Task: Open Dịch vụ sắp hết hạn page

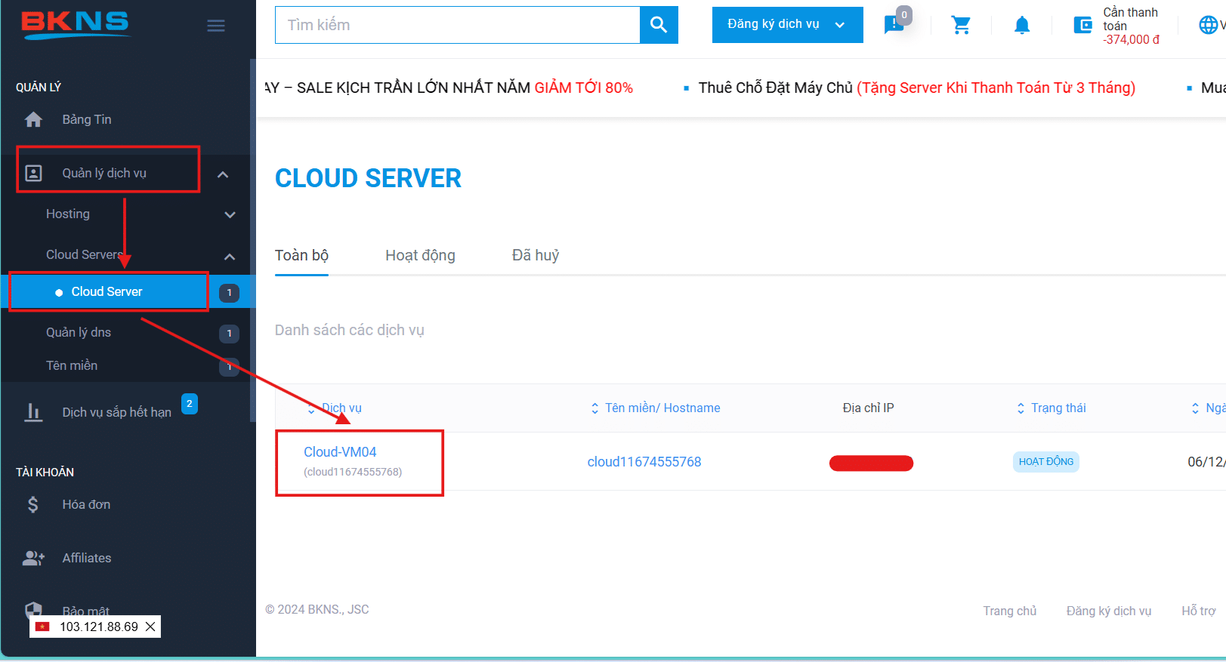Action: 117,412
